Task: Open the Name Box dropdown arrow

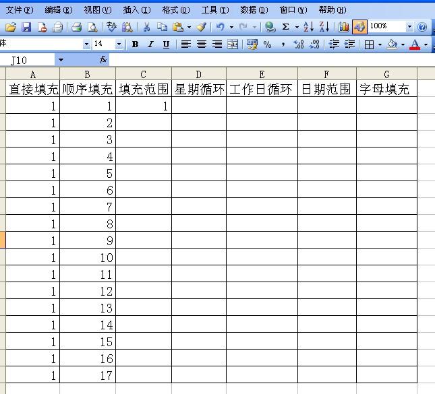Action: pos(61,60)
